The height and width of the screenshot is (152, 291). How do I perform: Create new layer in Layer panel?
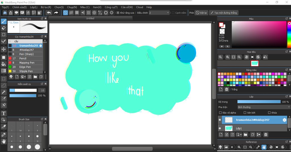click(221, 135)
